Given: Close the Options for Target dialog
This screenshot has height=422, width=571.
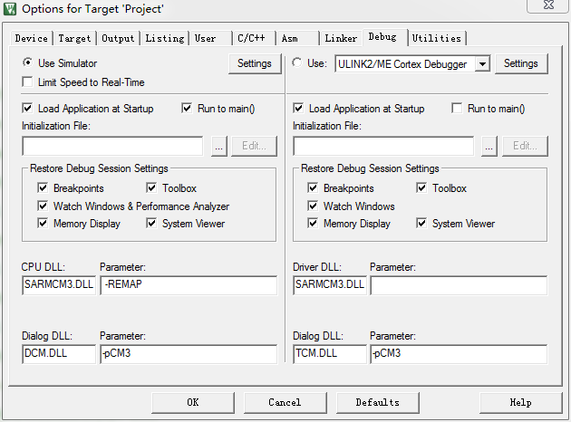Looking at the screenshot, I should [x=548, y=5].
